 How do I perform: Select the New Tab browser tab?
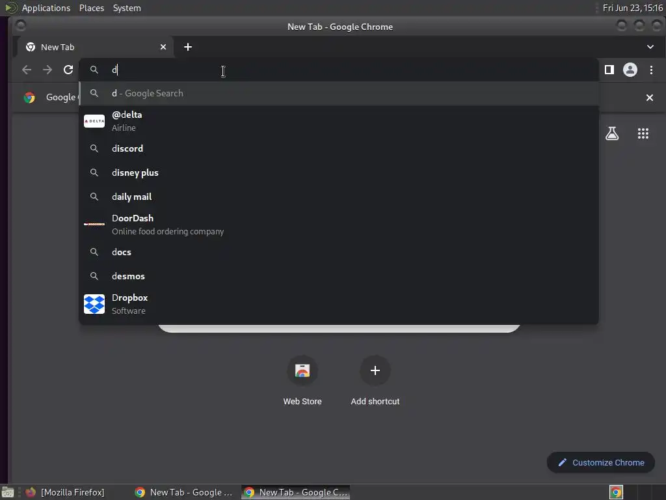pyautogui.click(x=96, y=47)
